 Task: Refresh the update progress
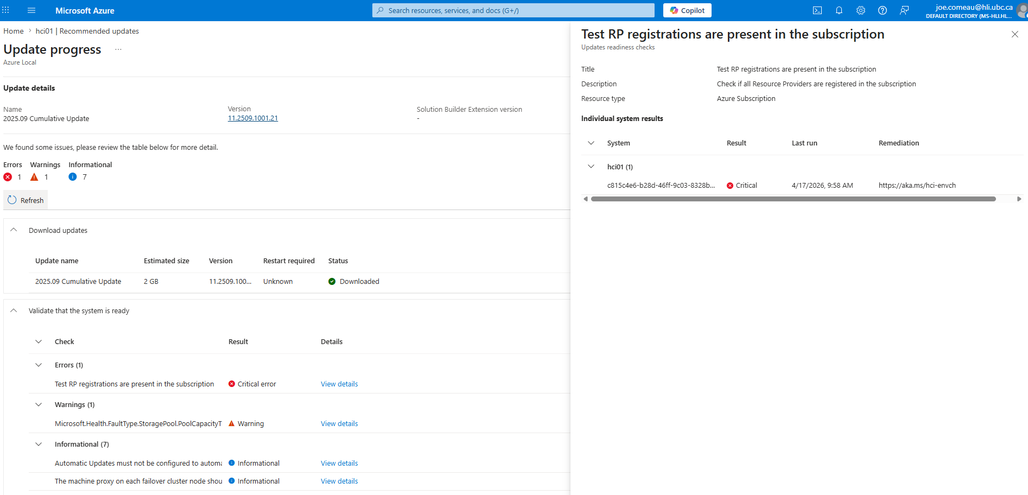coord(26,200)
